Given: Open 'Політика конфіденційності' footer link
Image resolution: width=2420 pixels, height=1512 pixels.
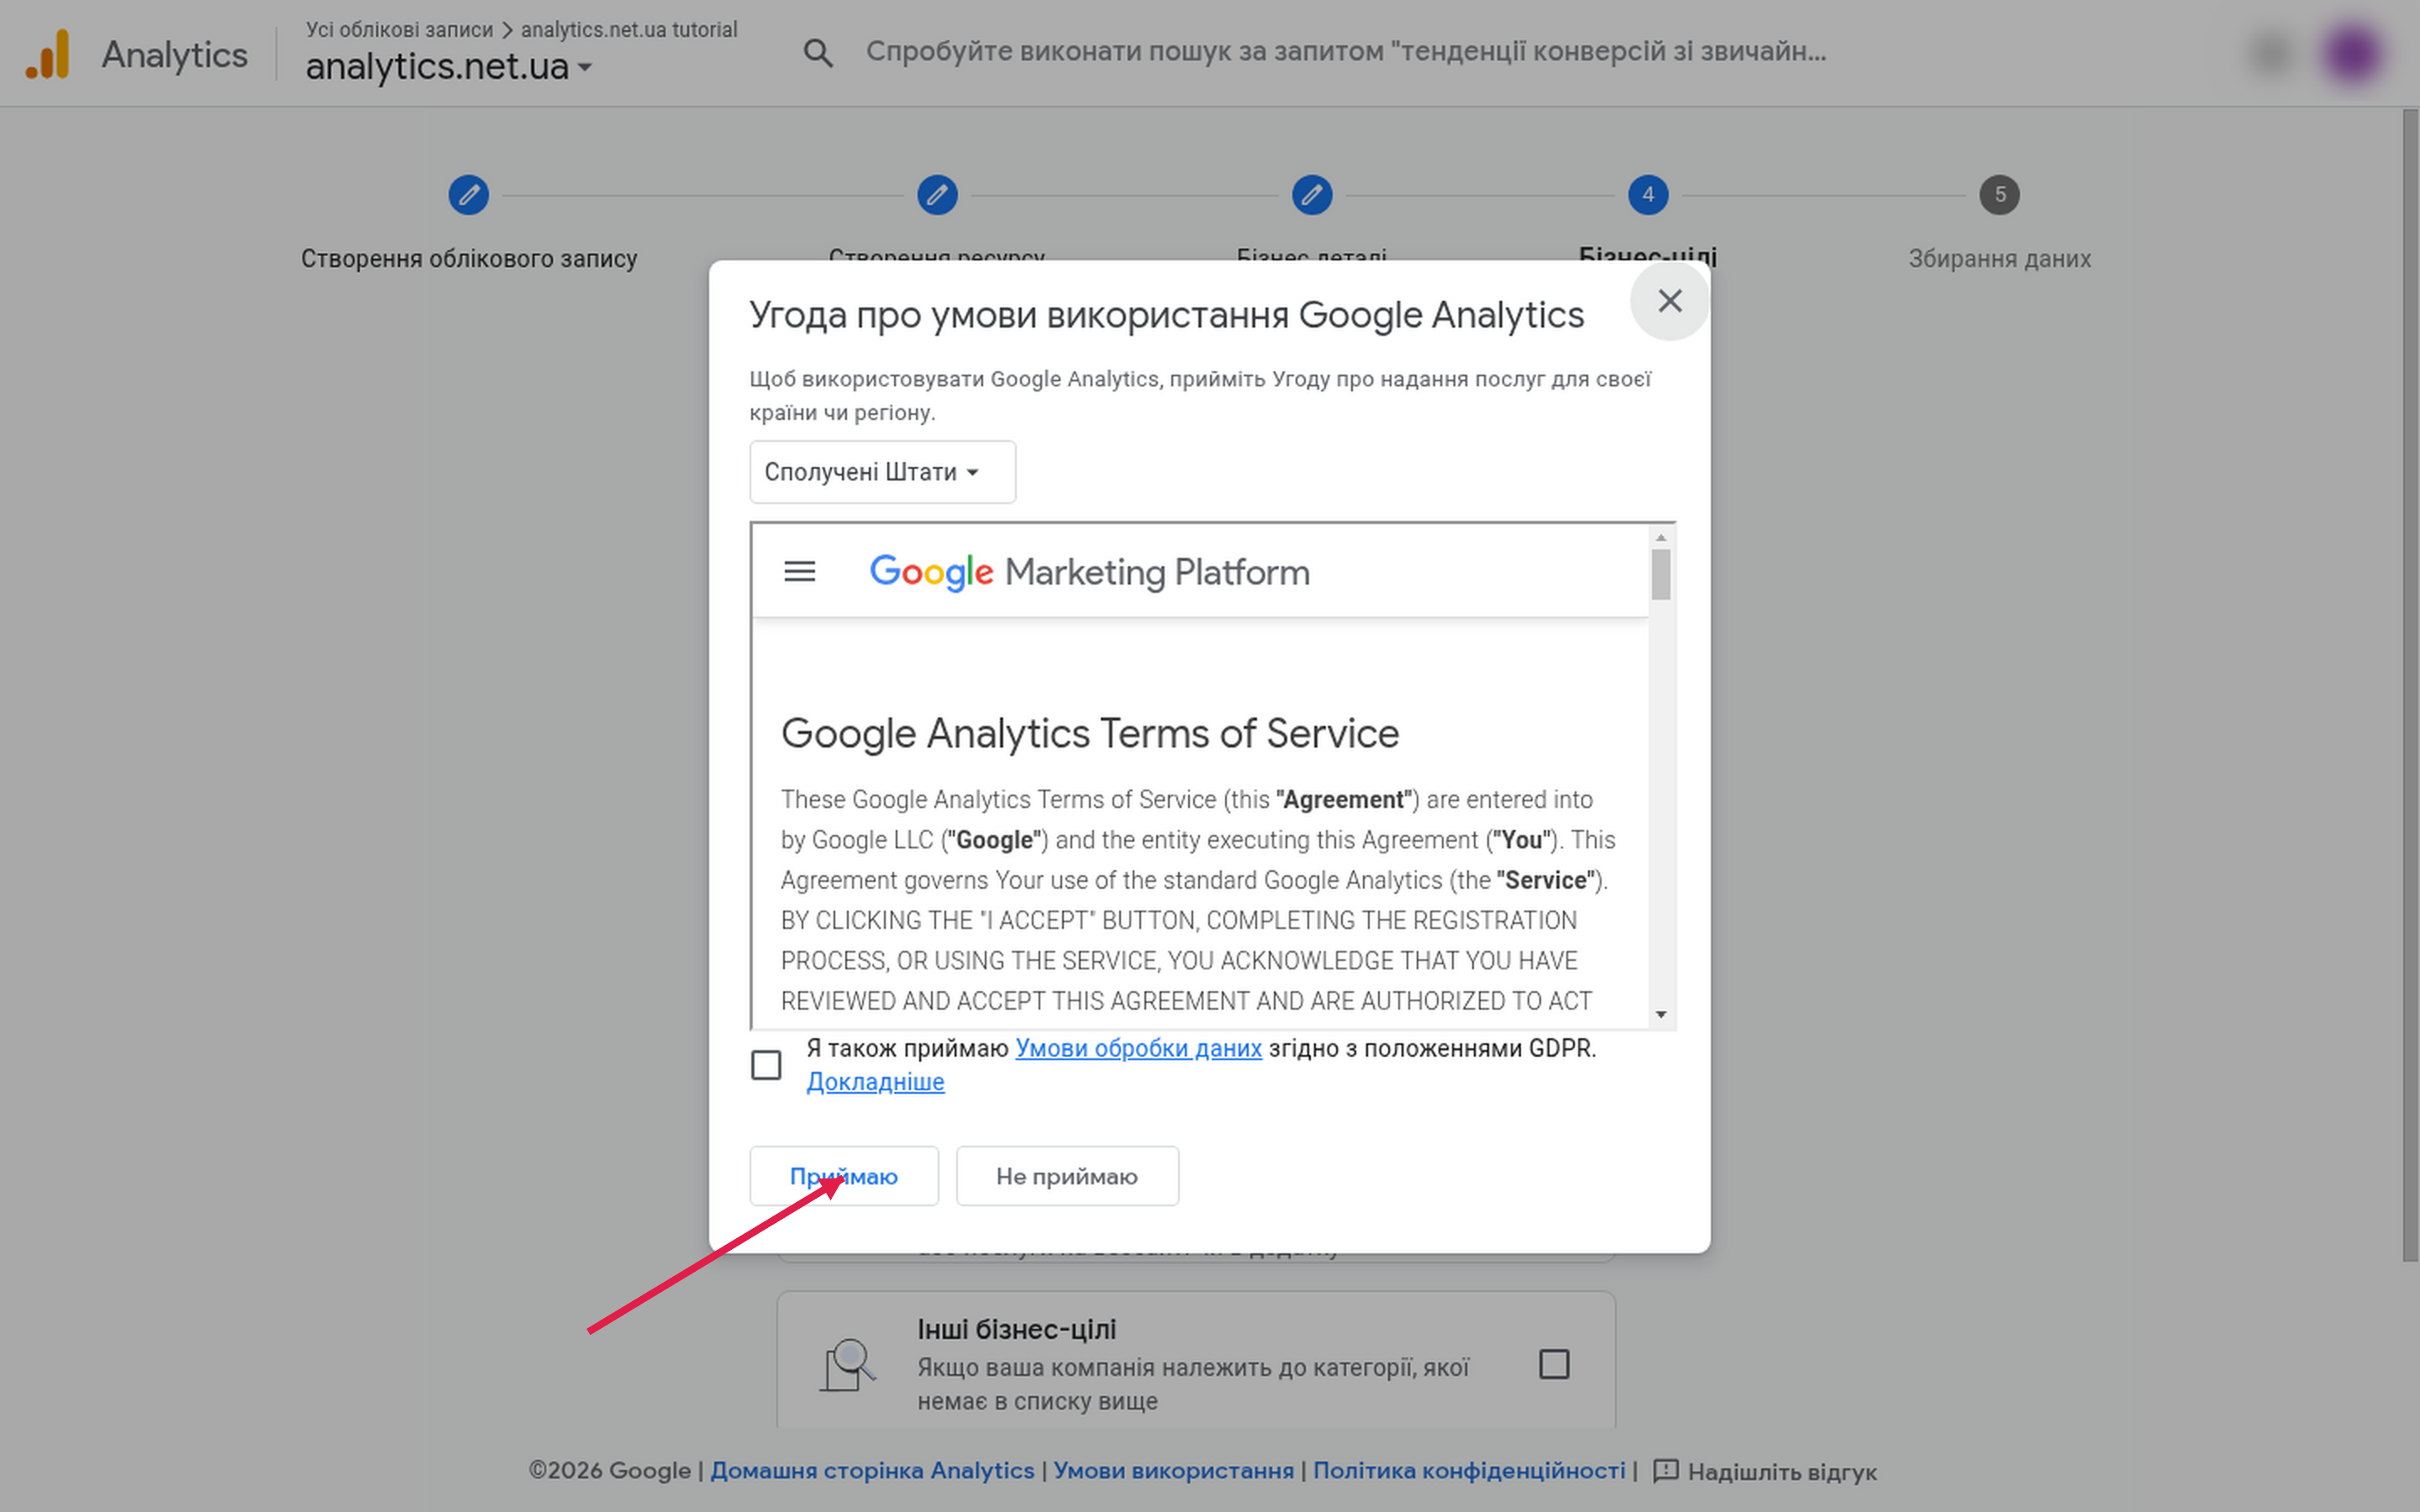Looking at the screenshot, I should point(1469,1471).
